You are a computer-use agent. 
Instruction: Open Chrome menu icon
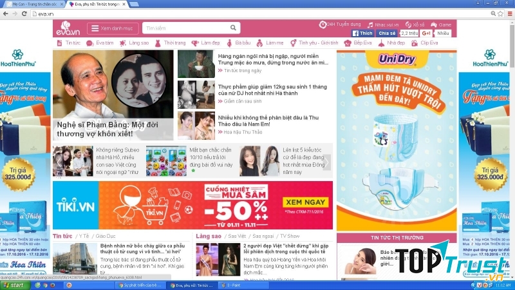[x=509, y=13]
